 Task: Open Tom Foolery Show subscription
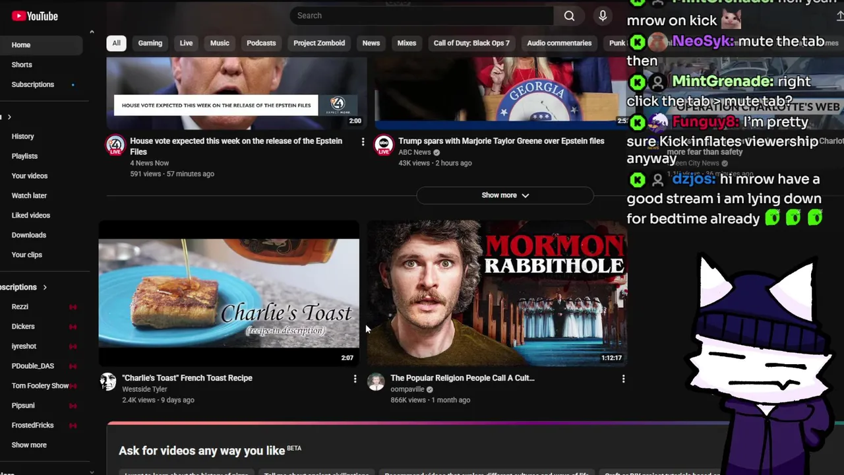pyautogui.click(x=41, y=386)
